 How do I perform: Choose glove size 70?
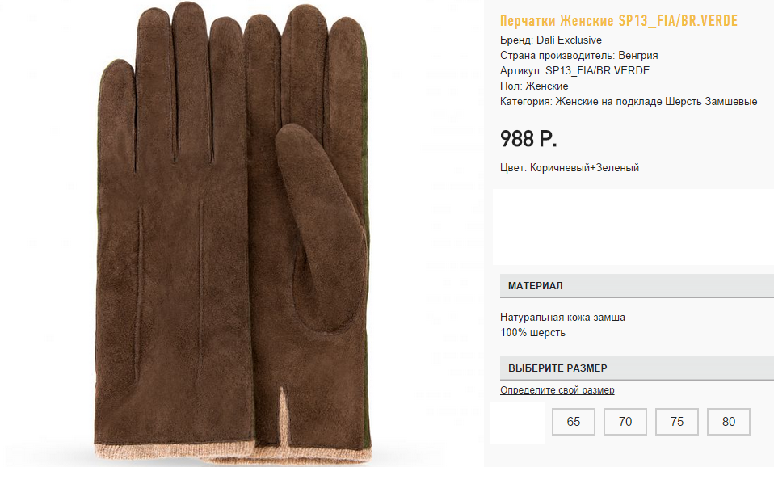coord(625,422)
